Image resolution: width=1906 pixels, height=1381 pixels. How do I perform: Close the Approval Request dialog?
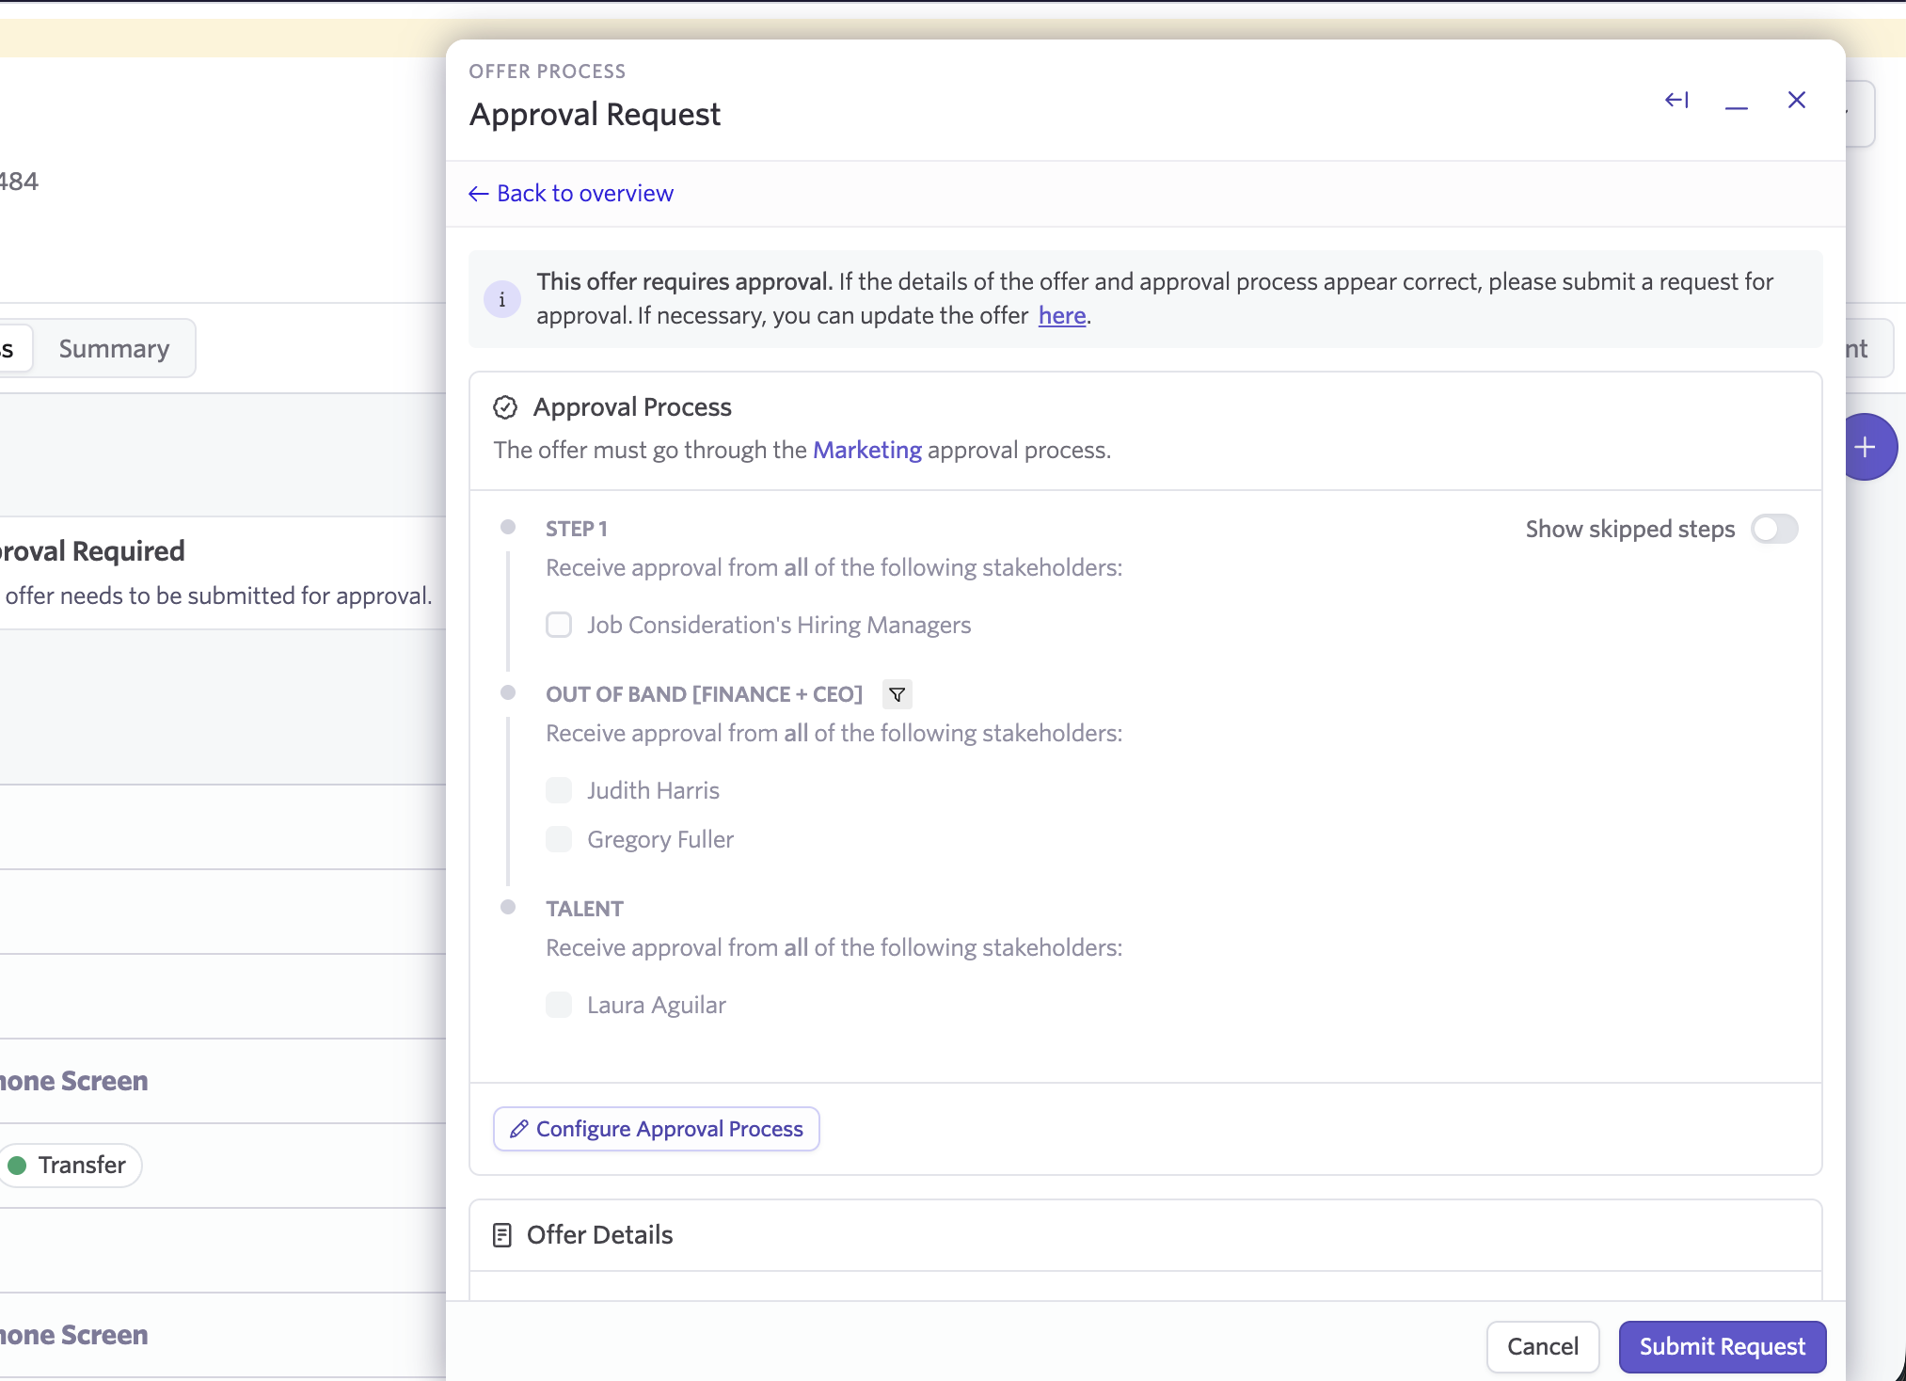coord(1796,100)
